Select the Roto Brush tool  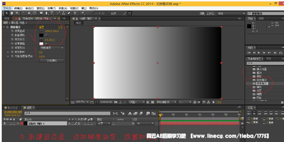pyautogui.click(x=76, y=13)
